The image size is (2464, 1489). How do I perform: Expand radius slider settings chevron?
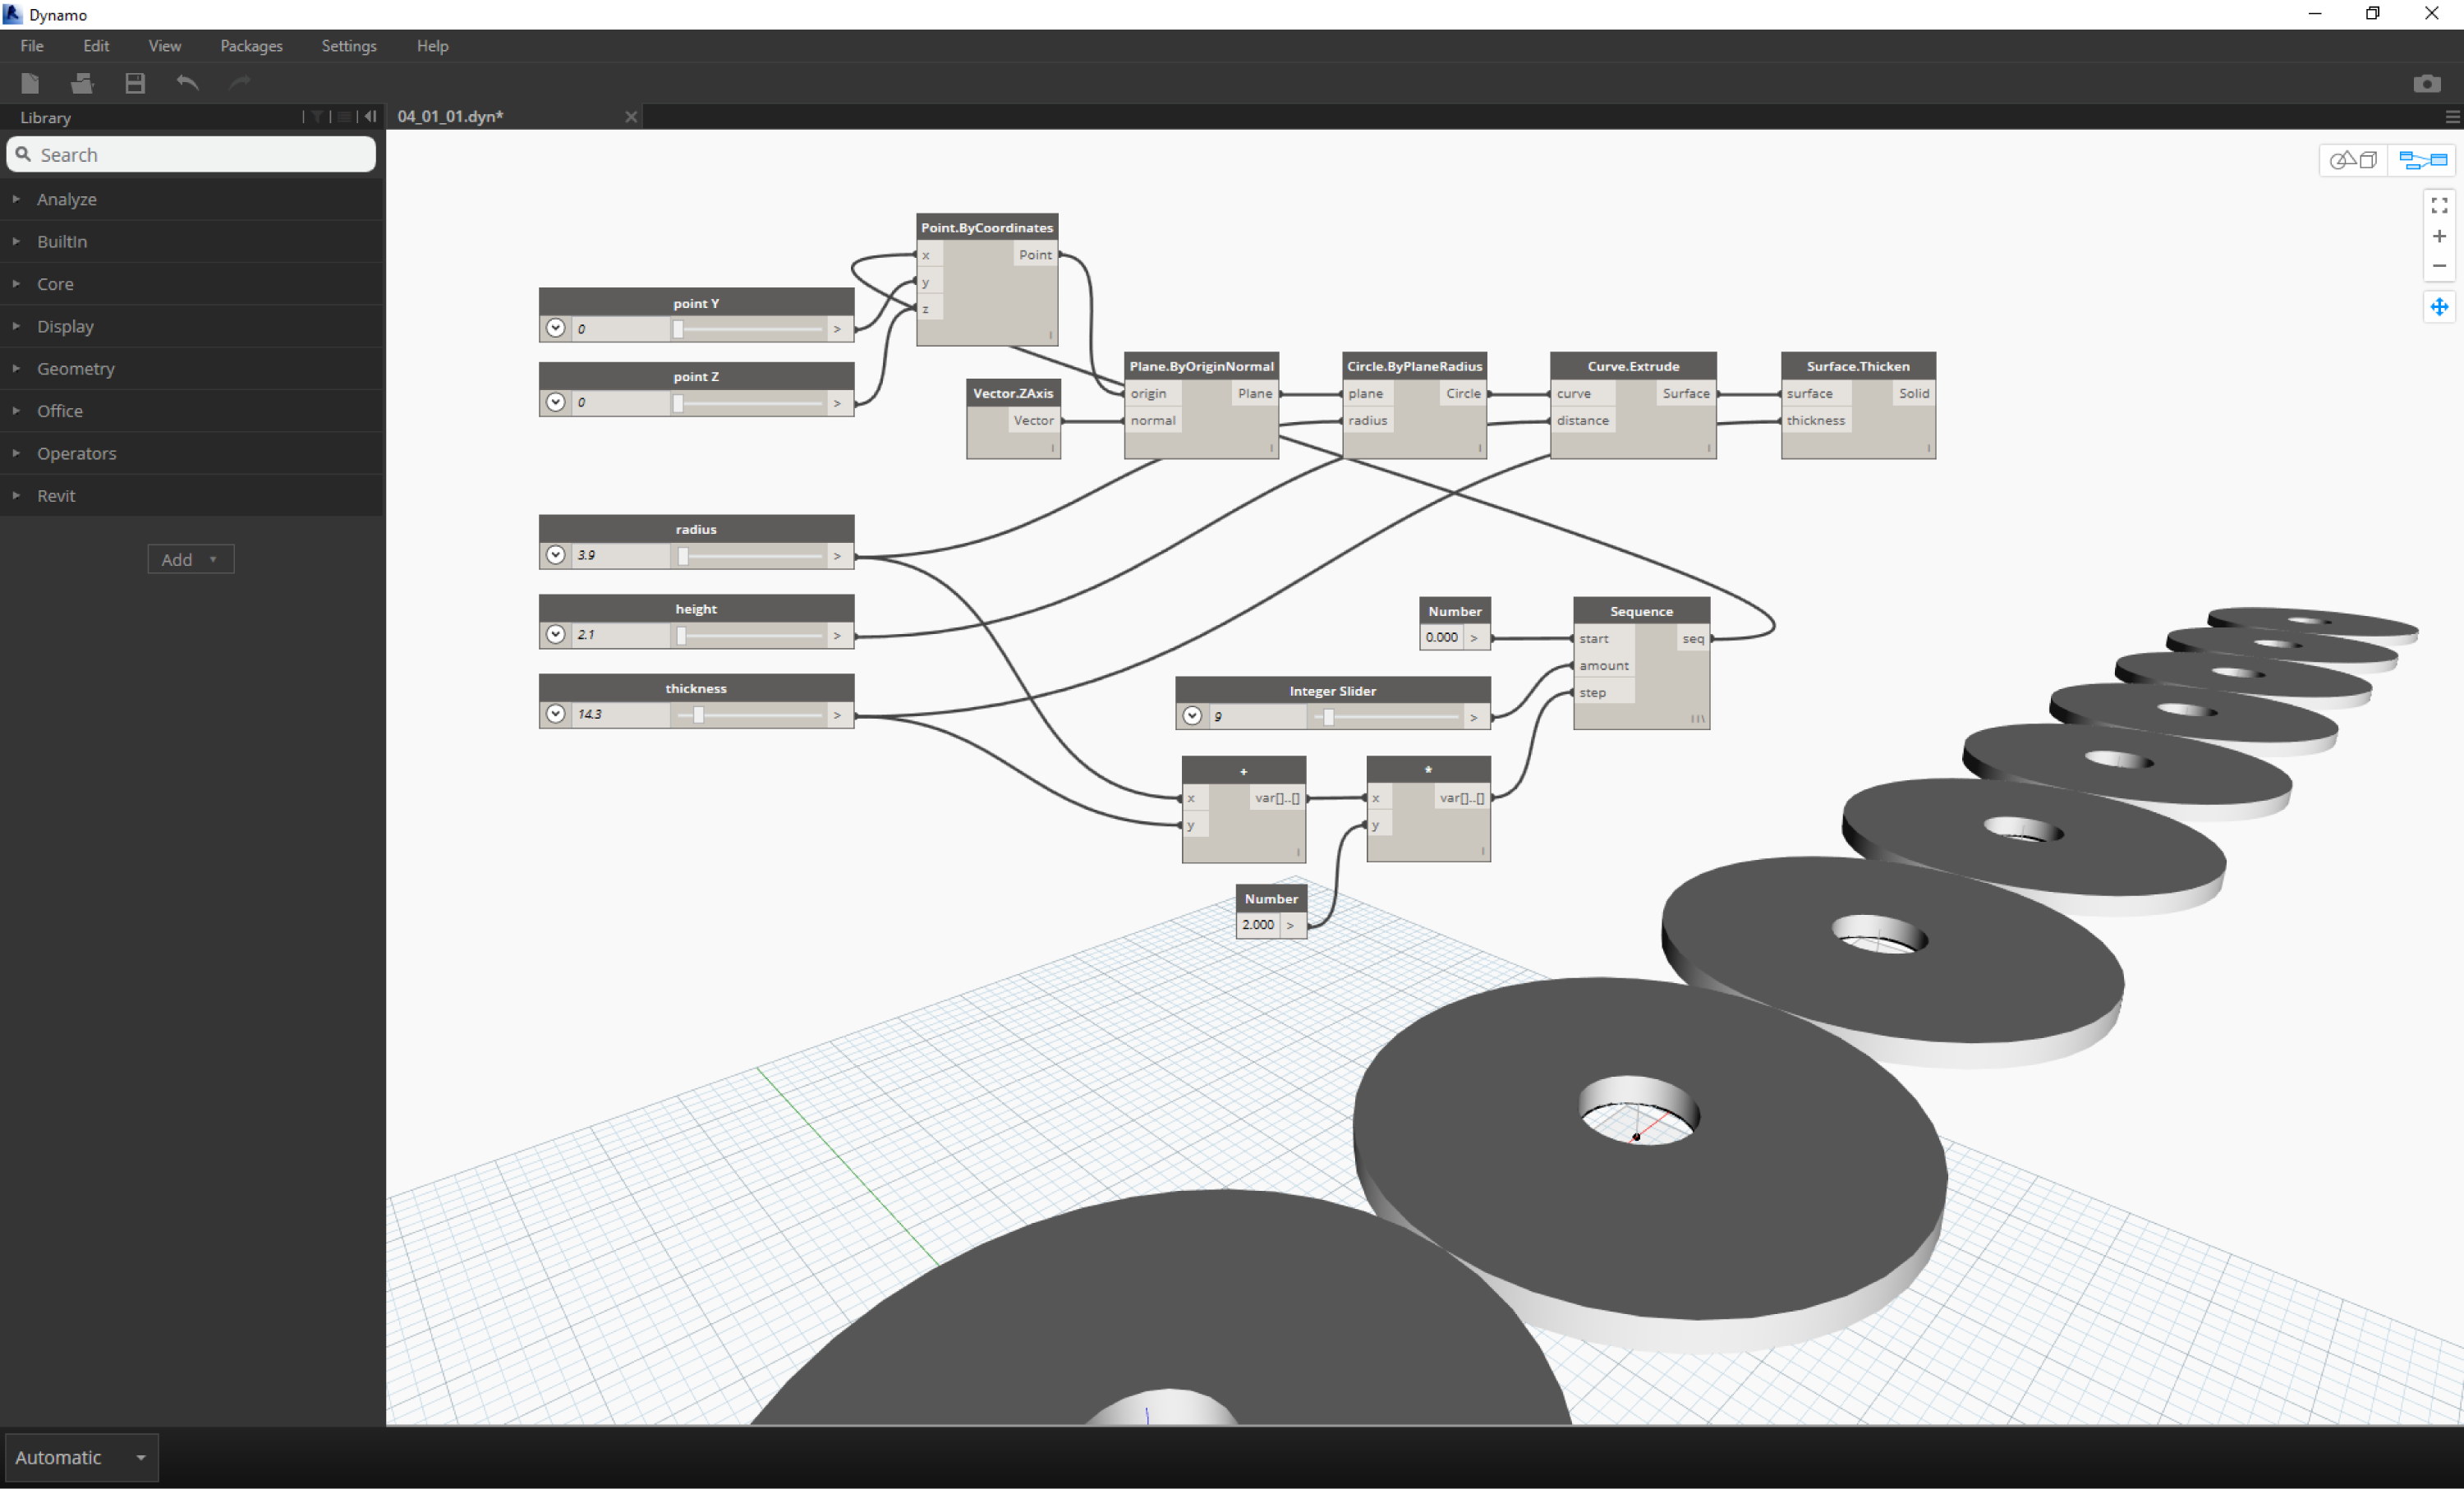tap(556, 555)
